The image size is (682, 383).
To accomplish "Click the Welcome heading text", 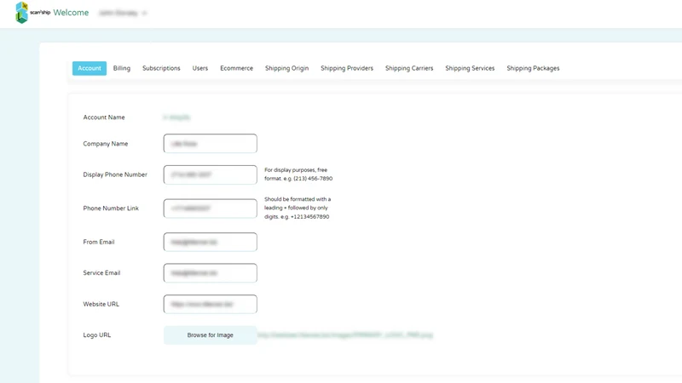I will [x=71, y=13].
